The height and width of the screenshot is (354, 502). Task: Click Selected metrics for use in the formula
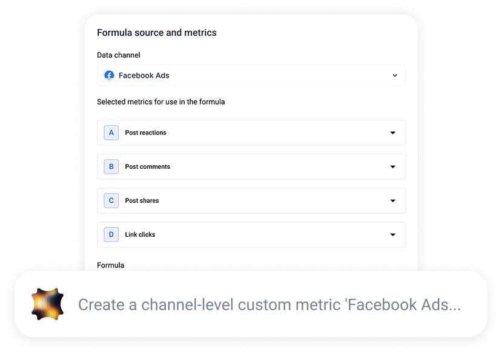point(160,102)
